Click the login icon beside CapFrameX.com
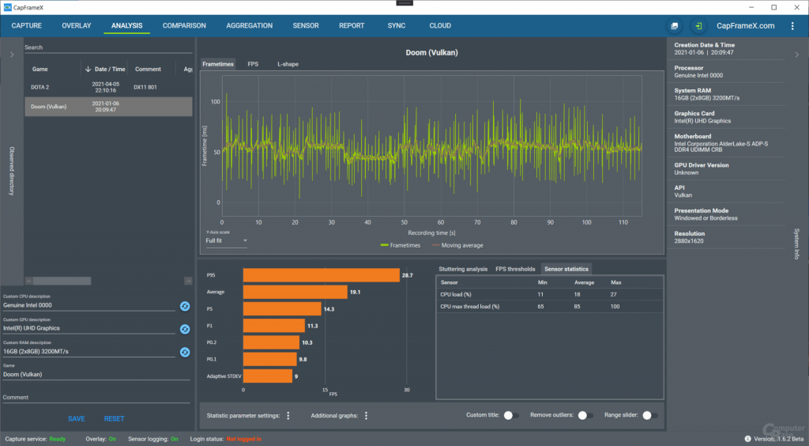Image resolution: width=809 pixels, height=446 pixels. 698,26
